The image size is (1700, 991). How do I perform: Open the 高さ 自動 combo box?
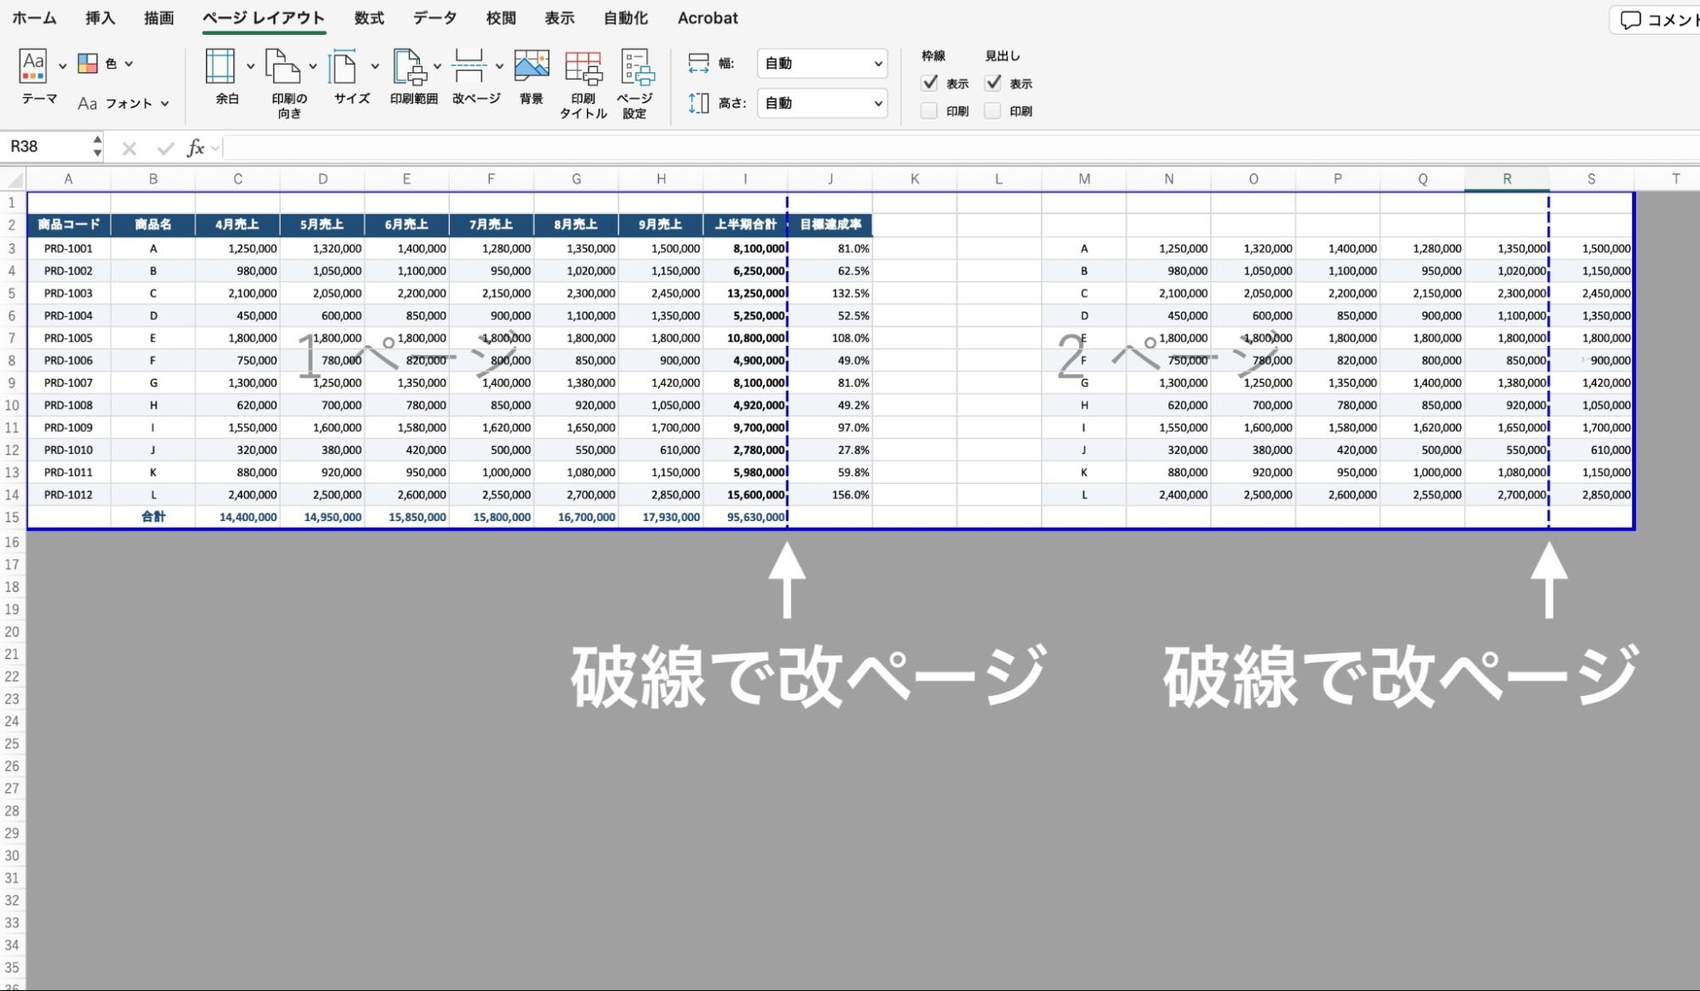822,104
